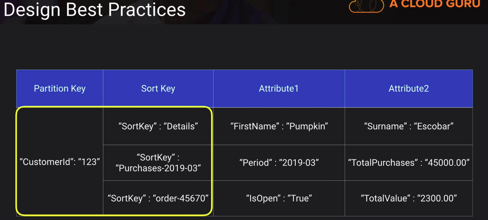Screen dimensions: 488x220
Task: Click the FirstName Pumpkin cell
Action: (279, 126)
